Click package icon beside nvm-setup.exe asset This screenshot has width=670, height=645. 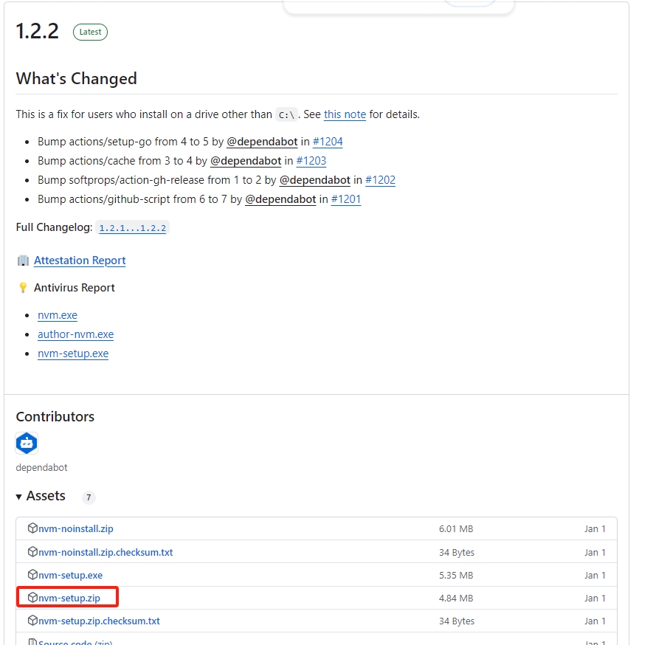point(32,575)
